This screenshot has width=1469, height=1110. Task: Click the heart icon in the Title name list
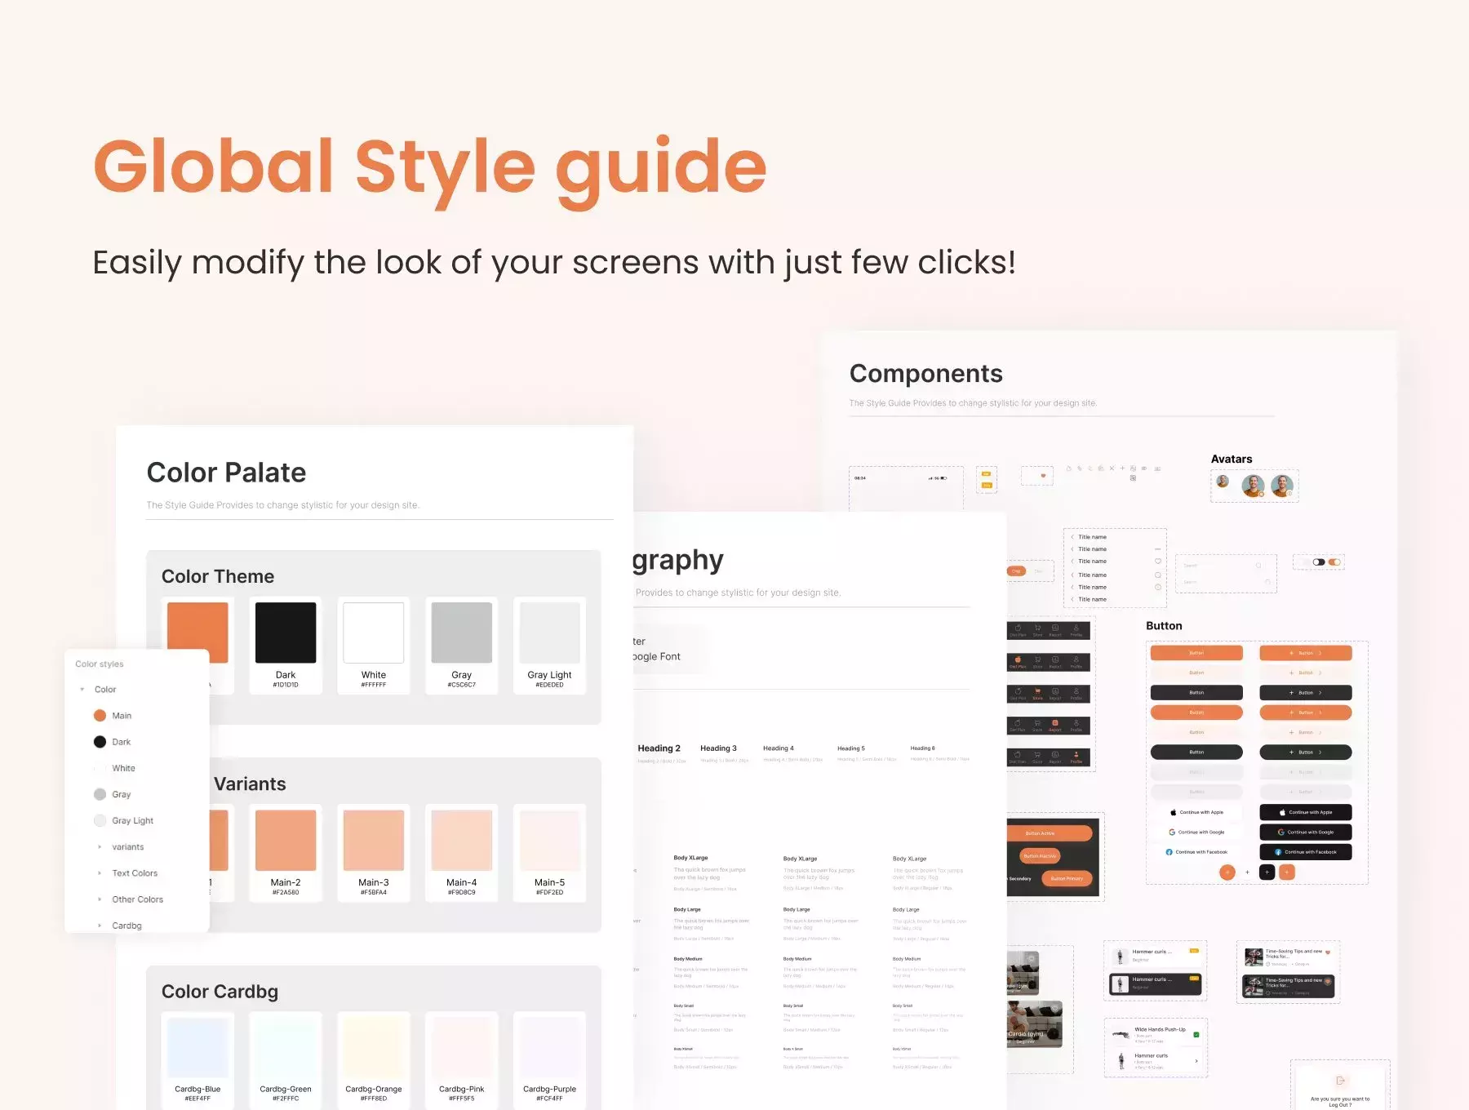1157,562
